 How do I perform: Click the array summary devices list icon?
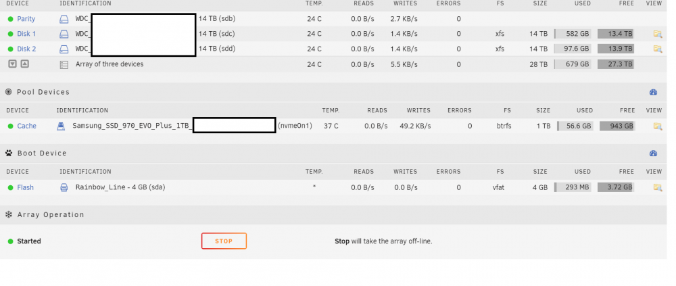click(x=64, y=65)
